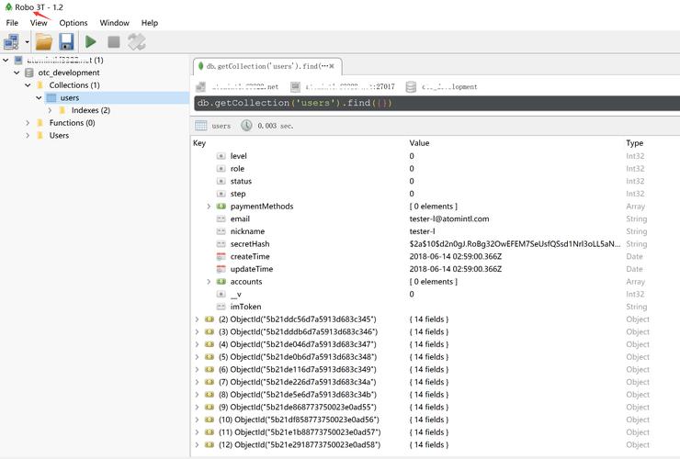Click the object icon for row (3)
Image resolution: width=680 pixels, height=459 pixels.
coord(210,332)
